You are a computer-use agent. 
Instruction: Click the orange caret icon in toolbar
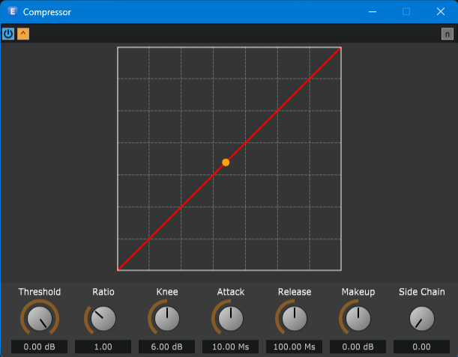click(23, 34)
